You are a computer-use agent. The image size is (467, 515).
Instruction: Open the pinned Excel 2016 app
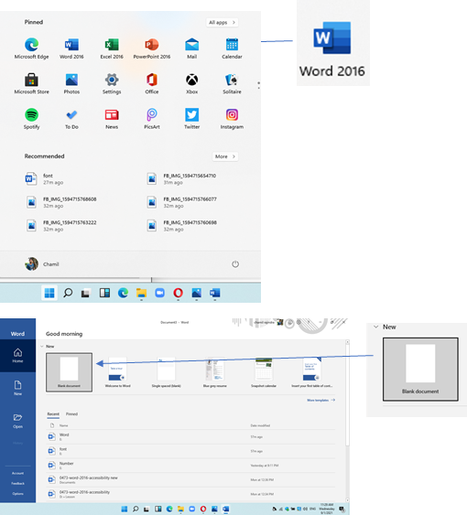(112, 48)
